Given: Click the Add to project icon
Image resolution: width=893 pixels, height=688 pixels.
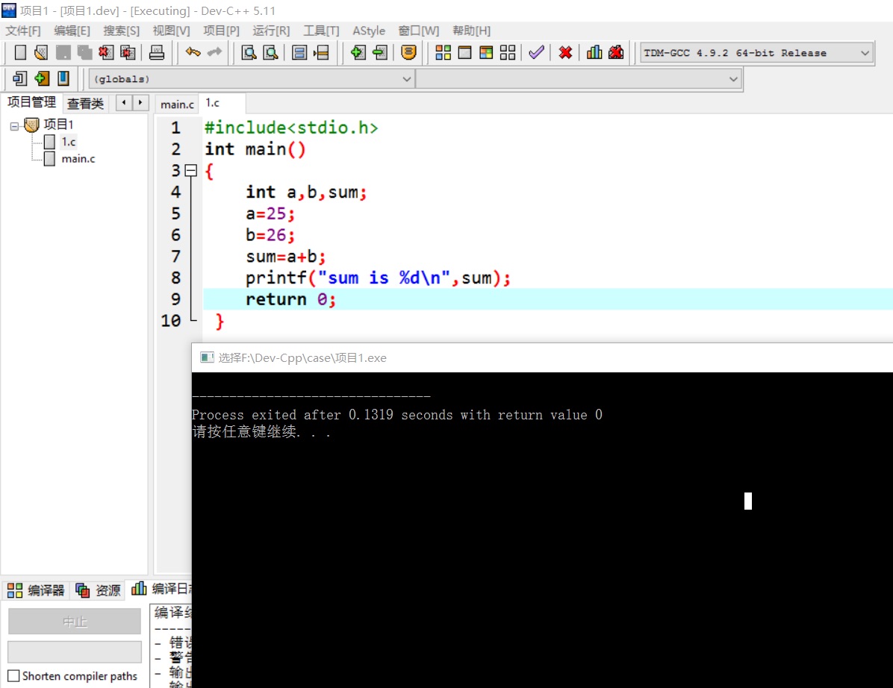Looking at the screenshot, I should pos(358,53).
